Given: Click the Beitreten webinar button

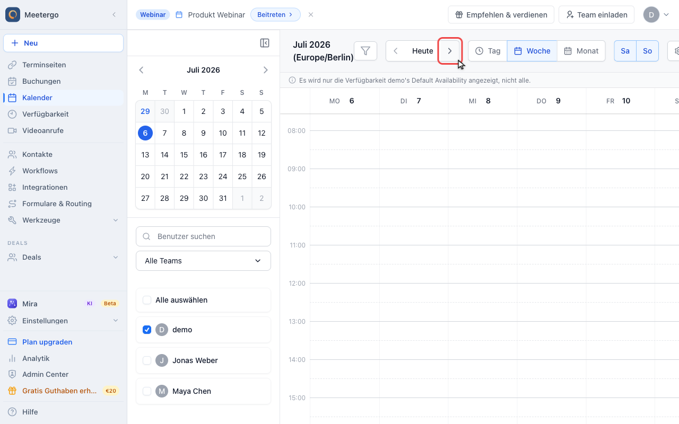Looking at the screenshot, I should (275, 15).
